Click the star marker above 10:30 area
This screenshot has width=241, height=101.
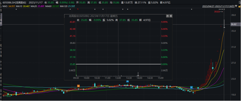[x=95, y=10]
